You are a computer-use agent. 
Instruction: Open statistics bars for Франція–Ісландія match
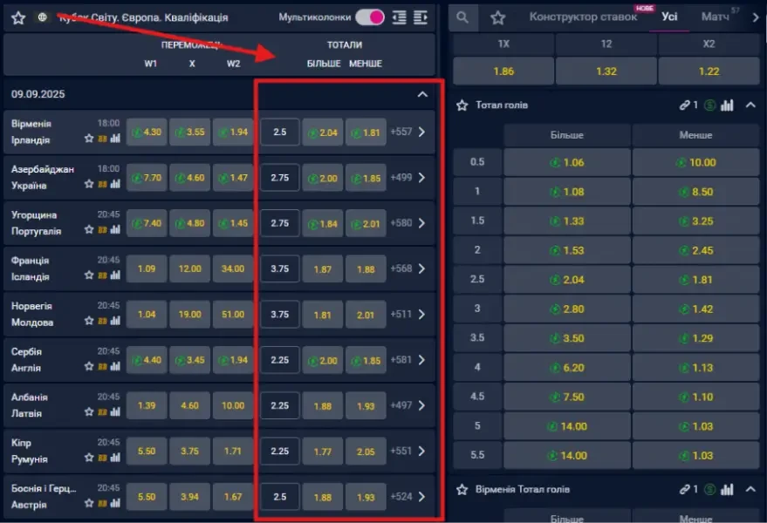115,275
